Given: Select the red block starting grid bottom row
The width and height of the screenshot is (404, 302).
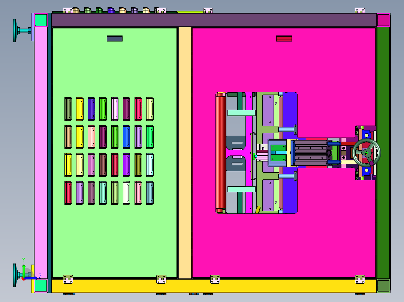Looking at the screenshot, I should [68, 193].
